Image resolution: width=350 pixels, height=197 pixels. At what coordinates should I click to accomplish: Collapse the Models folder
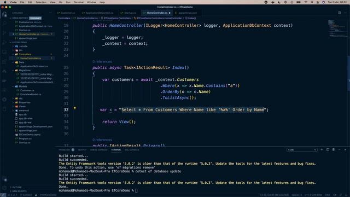[x=13, y=86]
